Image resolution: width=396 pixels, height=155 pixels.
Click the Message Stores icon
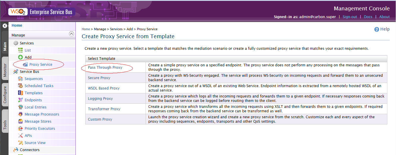coord(20,121)
